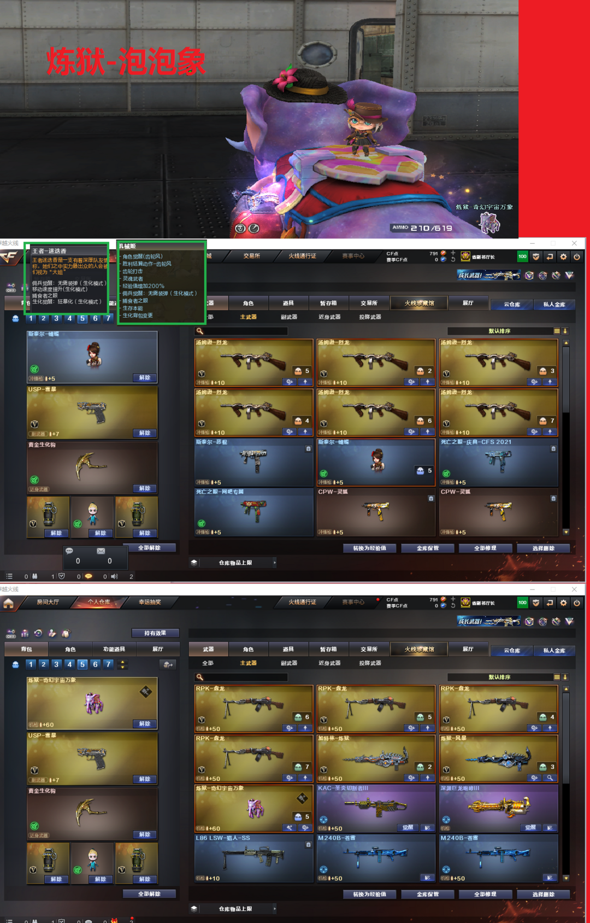The image size is (590, 923).
Task: Click 私人金库 button in lower window
Action: 554,651
